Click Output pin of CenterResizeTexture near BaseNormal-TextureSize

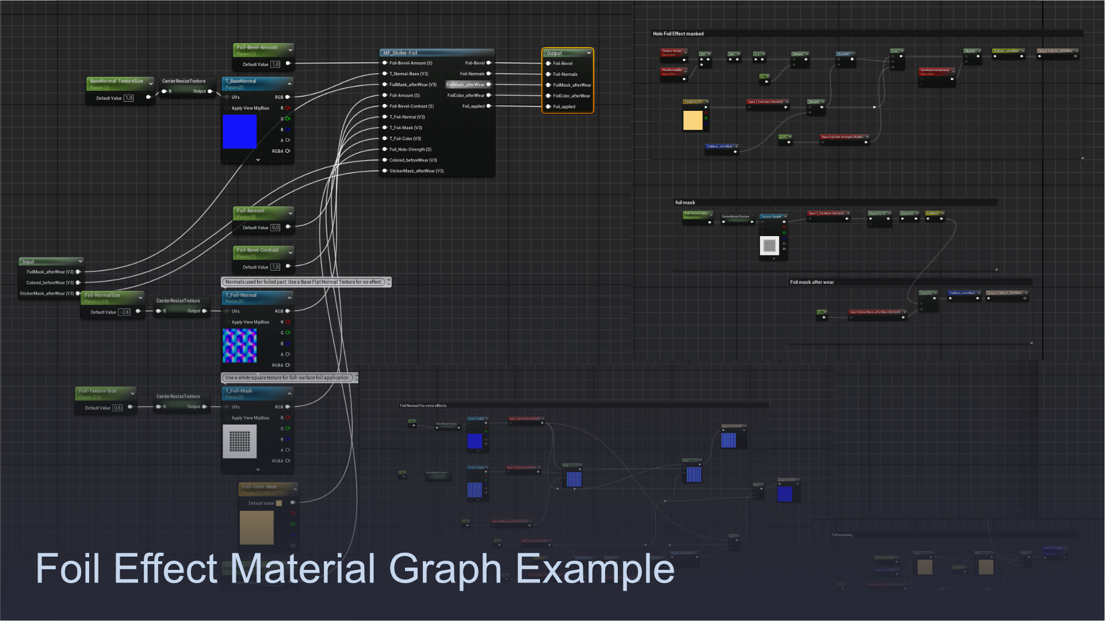point(210,91)
